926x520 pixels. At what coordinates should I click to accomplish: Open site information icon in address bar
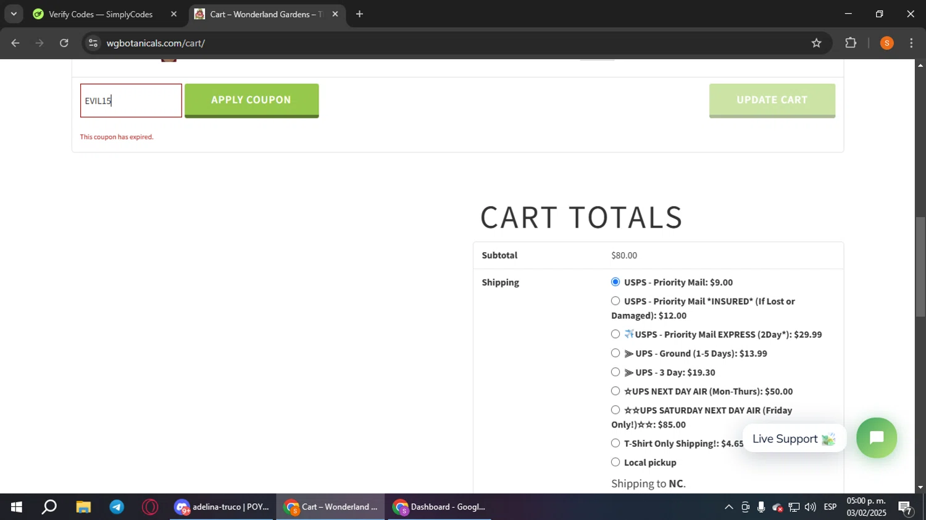(x=93, y=43)
